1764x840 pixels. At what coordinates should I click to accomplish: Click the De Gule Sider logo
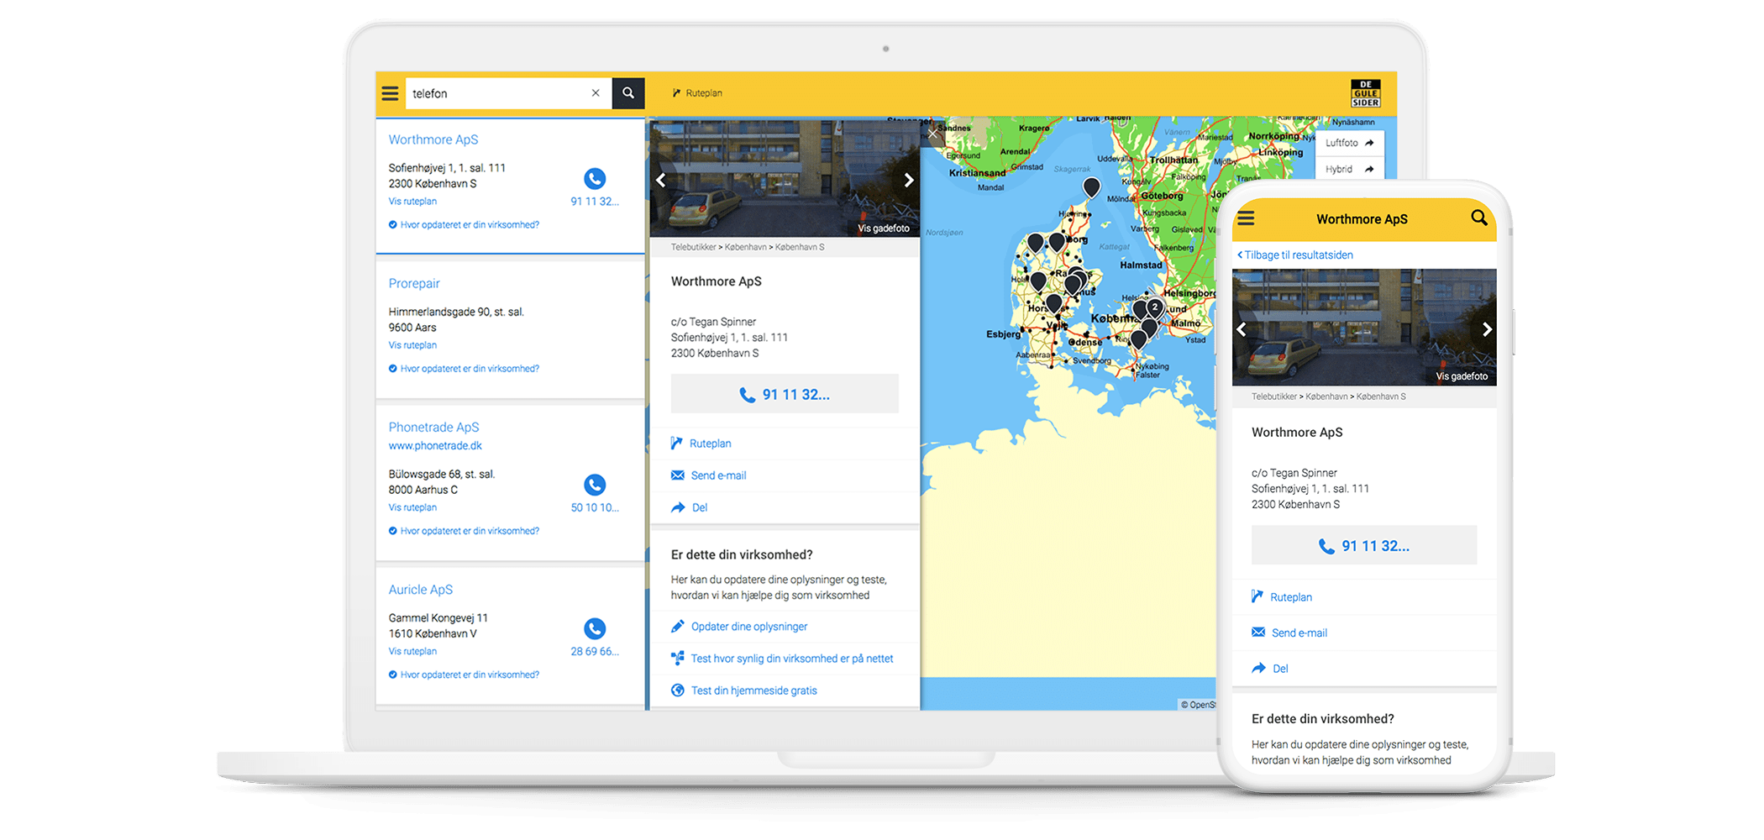(1365, 93)
